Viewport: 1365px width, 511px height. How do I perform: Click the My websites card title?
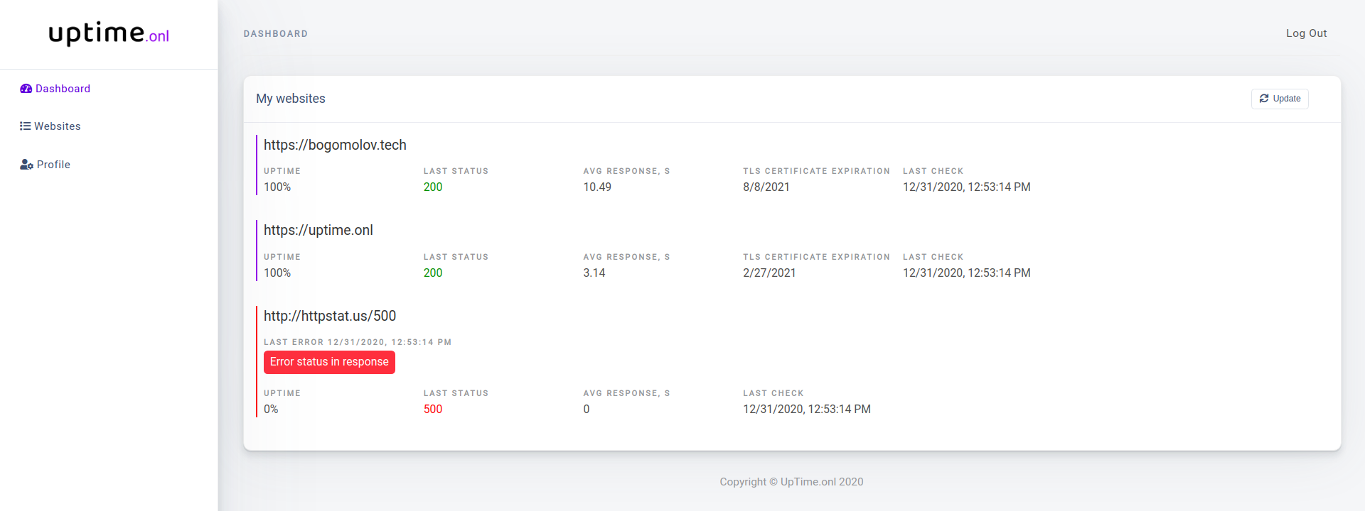click(291, 99)
